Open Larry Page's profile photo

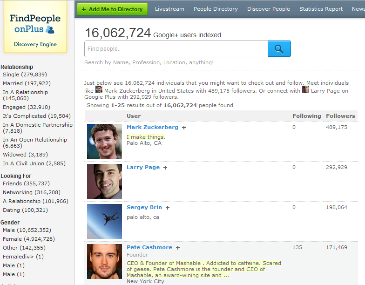[104, 182]
